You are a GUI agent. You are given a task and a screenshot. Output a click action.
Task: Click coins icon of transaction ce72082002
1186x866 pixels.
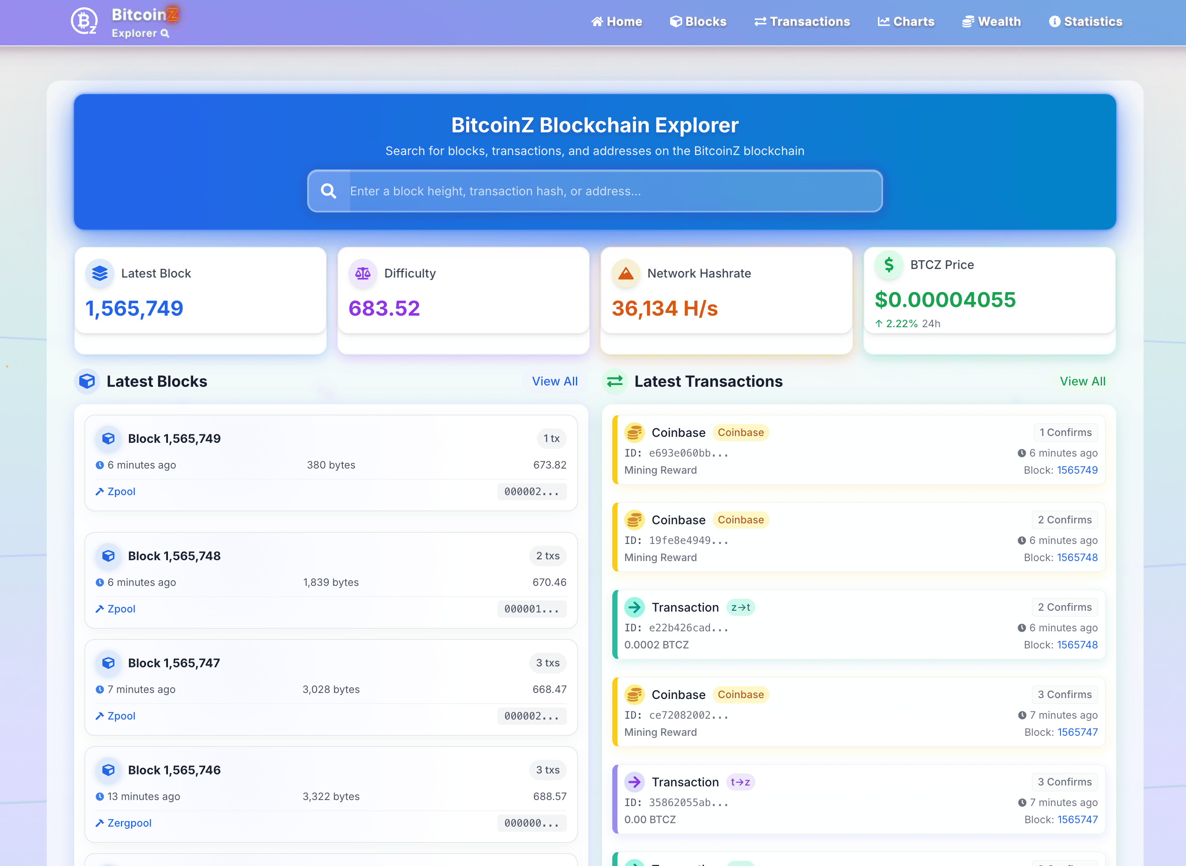tap(635, 695)
